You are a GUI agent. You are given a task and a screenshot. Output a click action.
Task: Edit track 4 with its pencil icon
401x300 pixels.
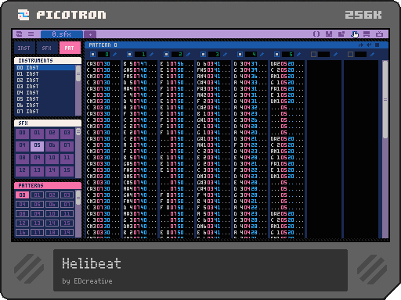(262, 55)
